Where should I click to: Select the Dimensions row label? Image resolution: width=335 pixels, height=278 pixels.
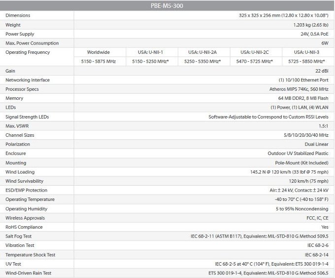18,15
